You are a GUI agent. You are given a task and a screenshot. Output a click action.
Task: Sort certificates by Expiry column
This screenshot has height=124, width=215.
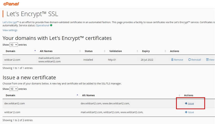click(x=165, y=51)
